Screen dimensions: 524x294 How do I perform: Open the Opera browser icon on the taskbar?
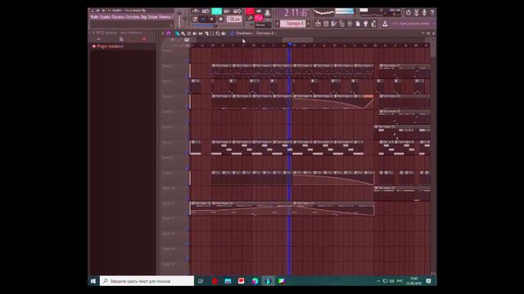(x=215, y=281)
